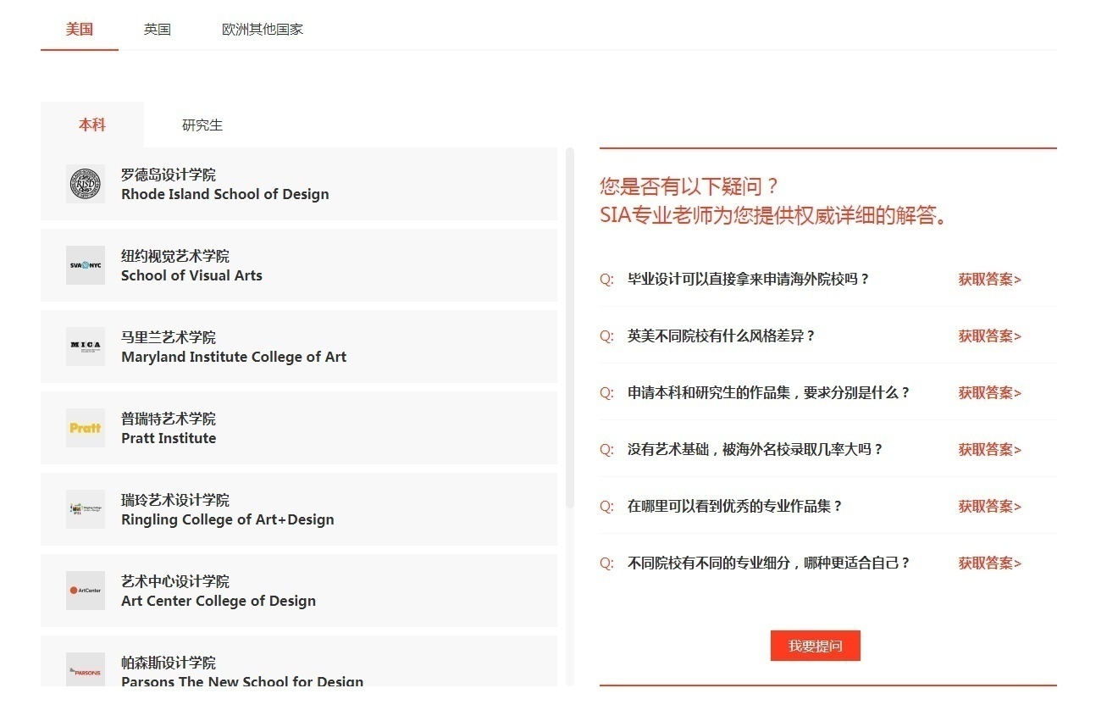Switch to the 美国 country tab

click(x=80, y=29)
